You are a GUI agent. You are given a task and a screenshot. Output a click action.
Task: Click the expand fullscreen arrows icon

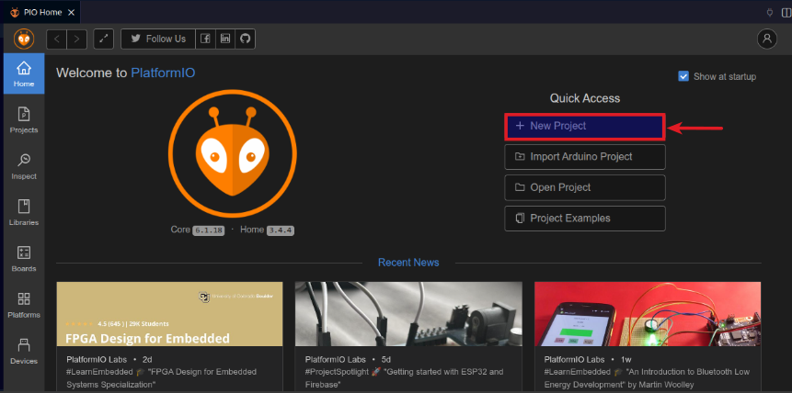[x=104, y=39]
